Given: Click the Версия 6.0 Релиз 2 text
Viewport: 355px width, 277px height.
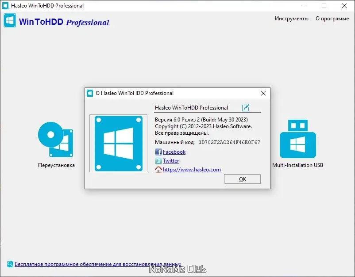Looking at the screenshot, I should tap(201, 120).
